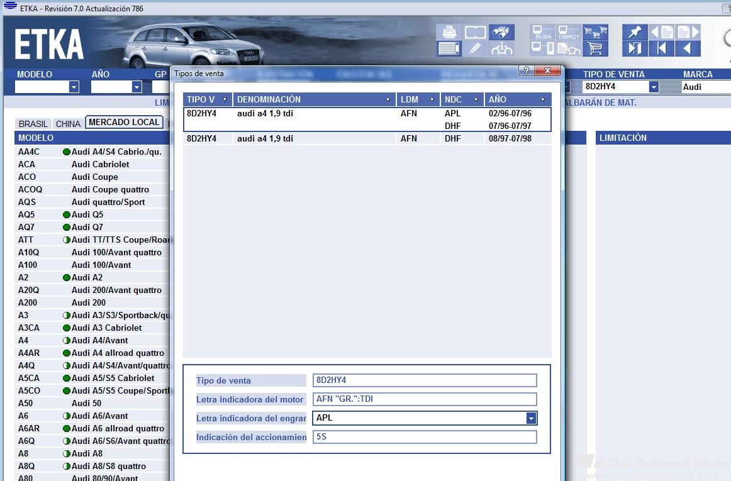Image resolution: width=731 pixels, height=481 pixels.
Task: Select the AQ5 Audi Q5 model
Action: [93, 214]
